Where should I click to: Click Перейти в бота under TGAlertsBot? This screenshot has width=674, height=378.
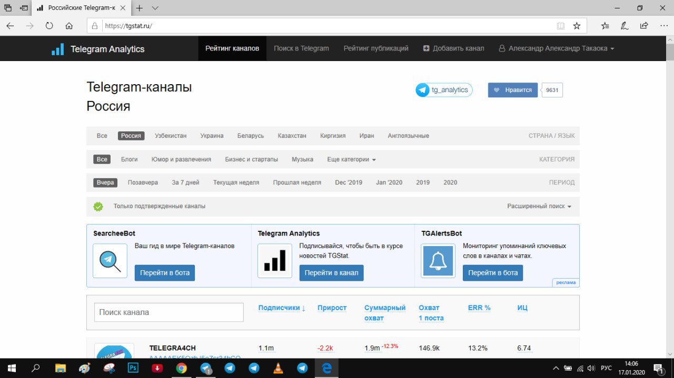493,273
